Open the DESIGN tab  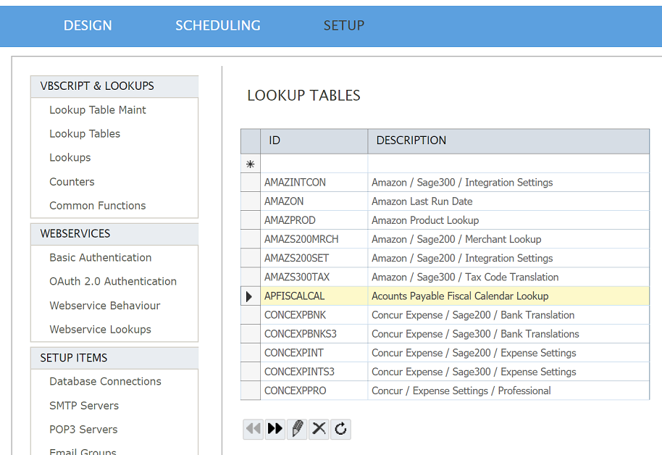tap(88, 25)
